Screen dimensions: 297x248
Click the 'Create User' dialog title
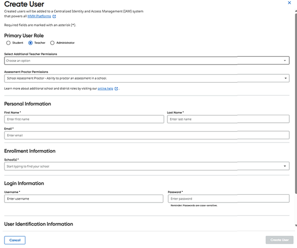[24, 4]
